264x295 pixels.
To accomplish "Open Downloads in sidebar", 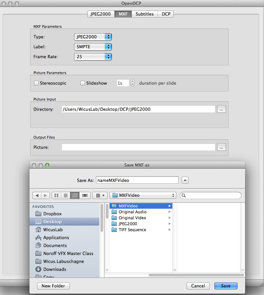I will (65, 269).
